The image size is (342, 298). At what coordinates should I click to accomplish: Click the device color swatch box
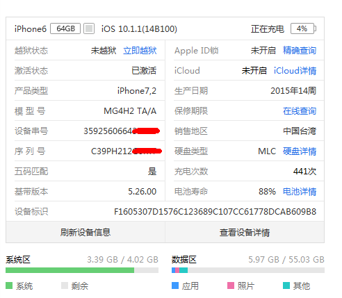coord(89,28)
